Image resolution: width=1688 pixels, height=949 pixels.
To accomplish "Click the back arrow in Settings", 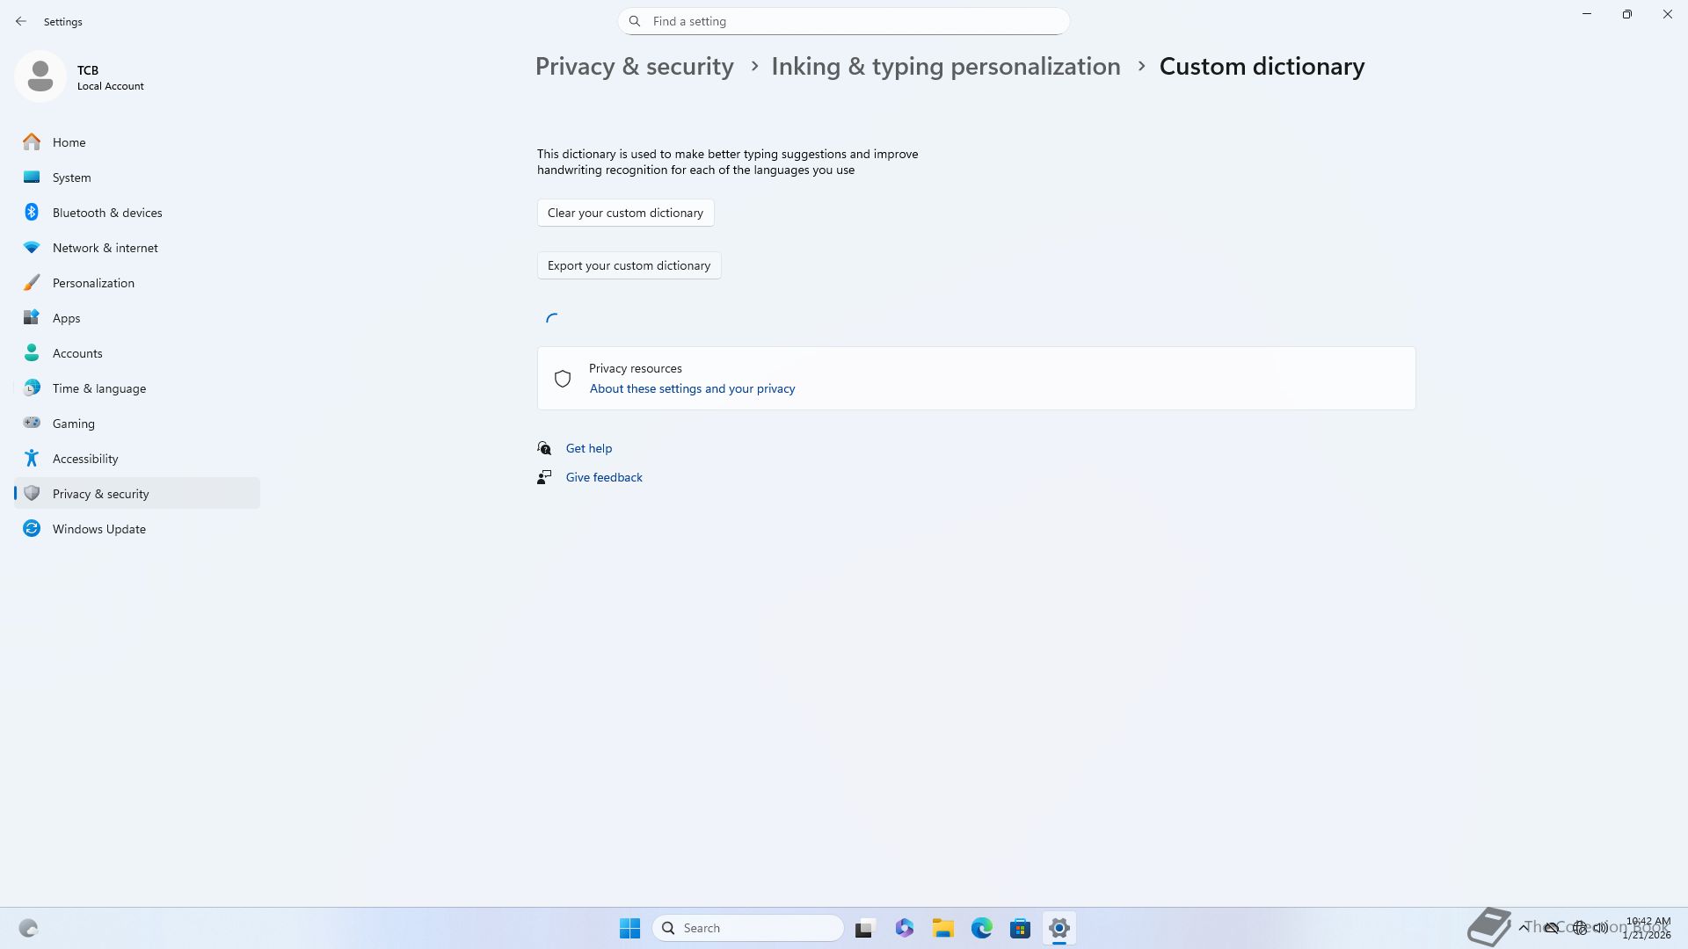I will 21,21.
